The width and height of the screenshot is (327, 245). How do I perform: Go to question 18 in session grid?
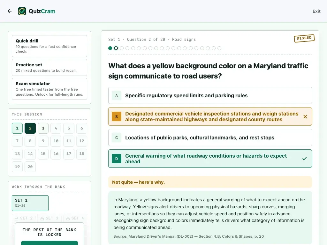pos(82,154)
